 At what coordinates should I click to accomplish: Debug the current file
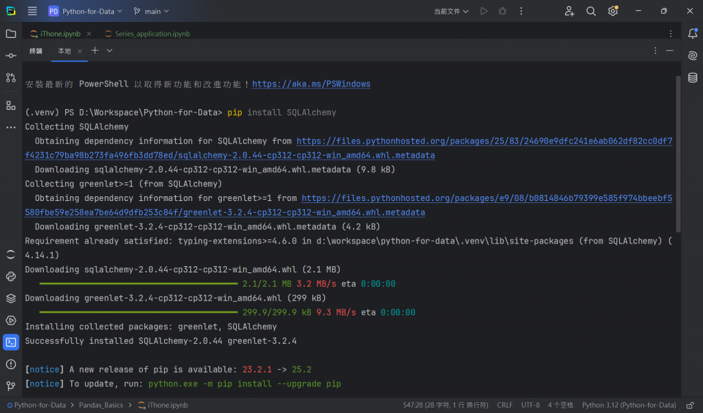point(502,11)
